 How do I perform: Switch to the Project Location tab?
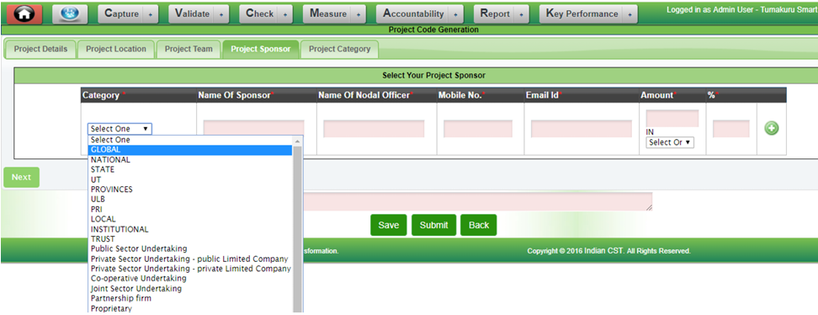pos(116,49)
